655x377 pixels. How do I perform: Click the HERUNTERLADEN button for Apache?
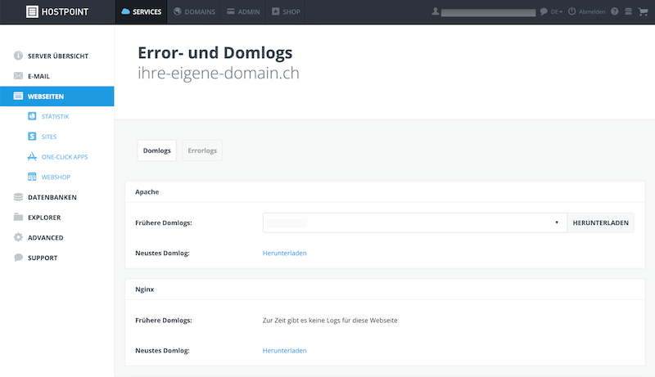click(600, 222)
